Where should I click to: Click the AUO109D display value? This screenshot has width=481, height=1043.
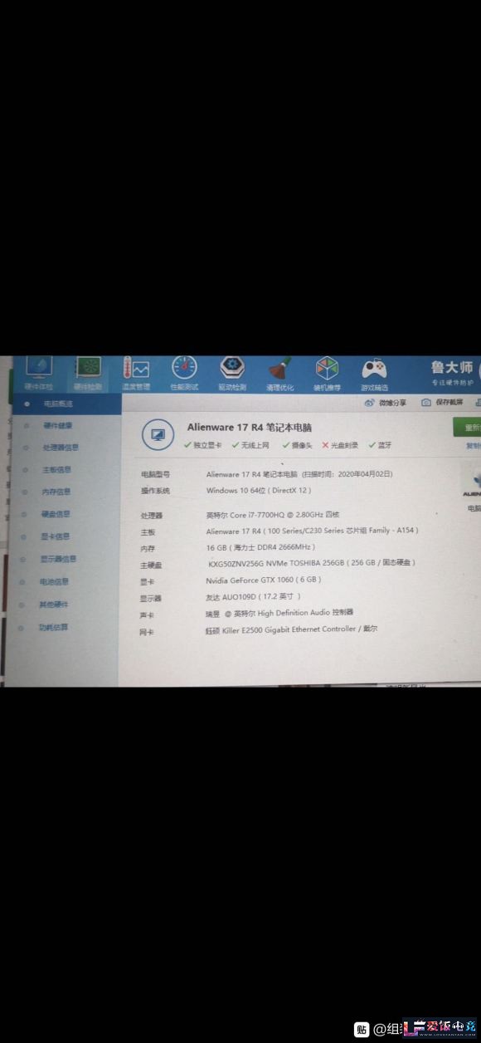point(254,596)
